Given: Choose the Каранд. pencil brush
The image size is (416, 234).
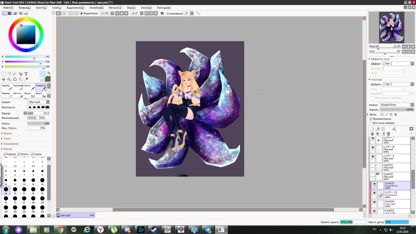Looking at the screenshot, I should [6, 87].
